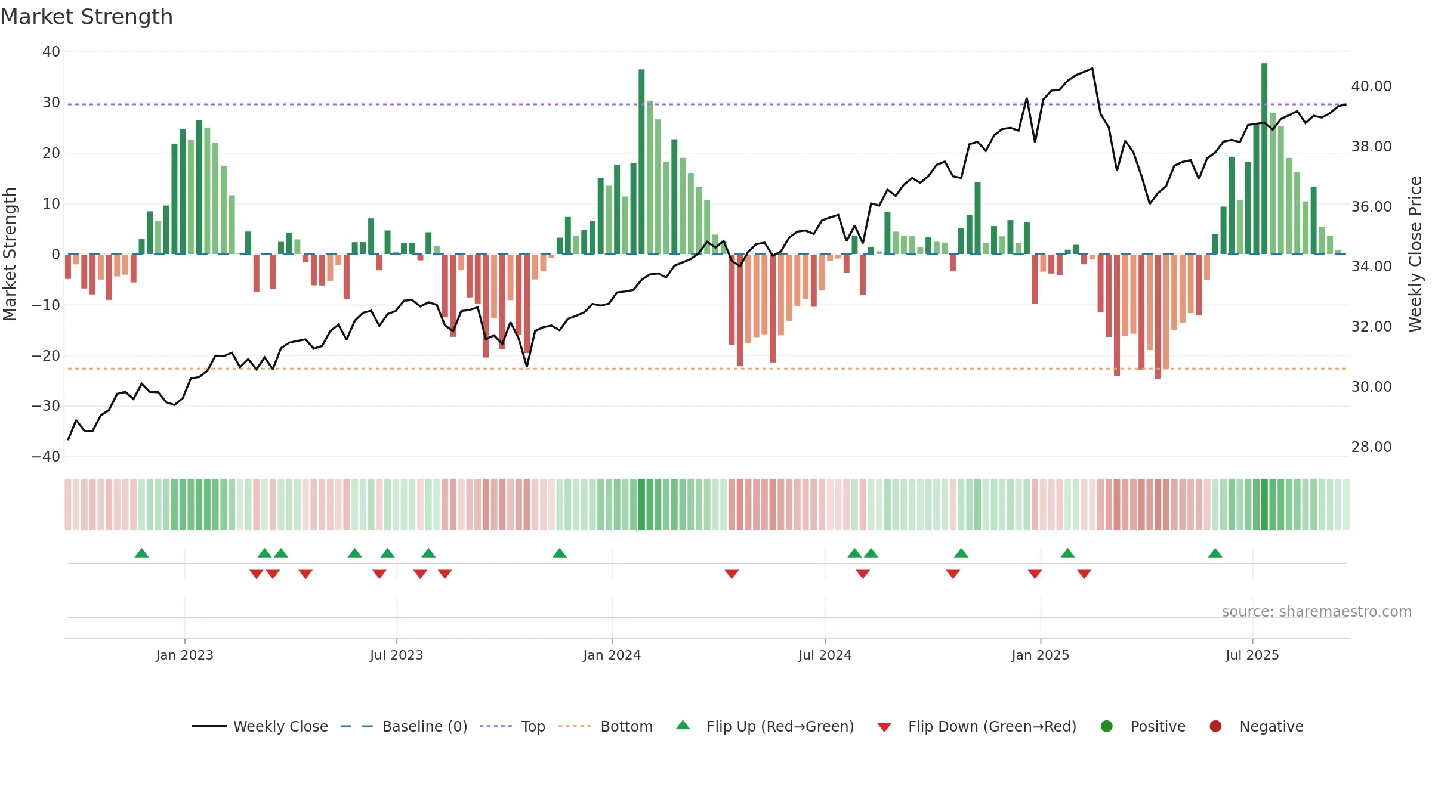The width and height of the screenshot is (1432, 805).
Task: Click the −40 strength axis label
Action: point(45,457)
